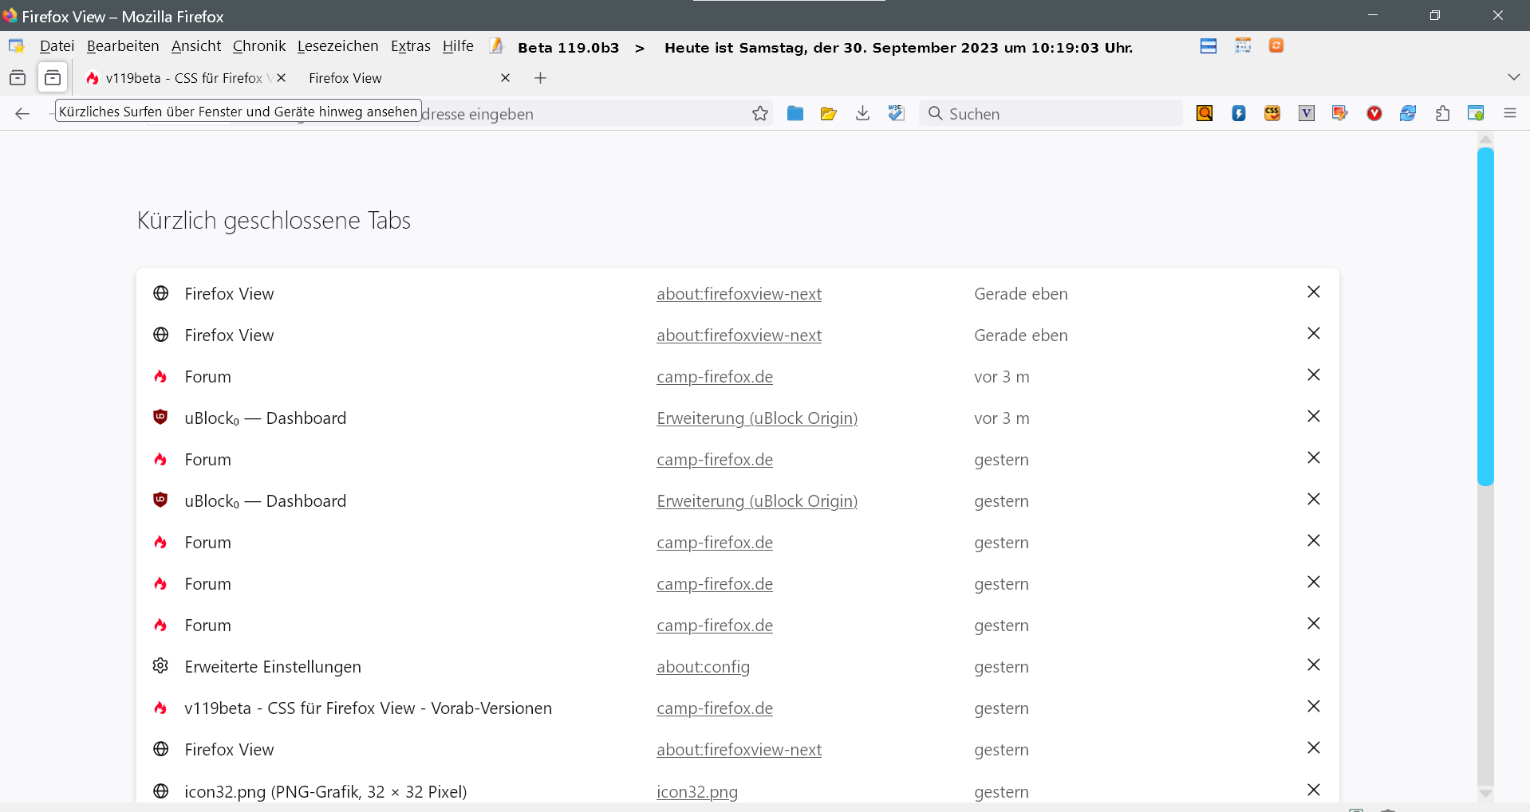Dismiss the Forum entry from 'vor 3 m'
This screenshot has height=812, width=1530.
pos(1314,375)
